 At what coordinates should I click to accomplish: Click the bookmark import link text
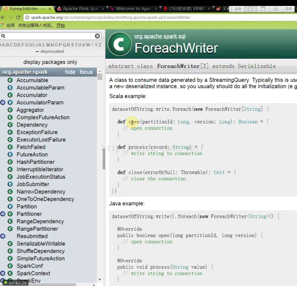tap(35, 25)
